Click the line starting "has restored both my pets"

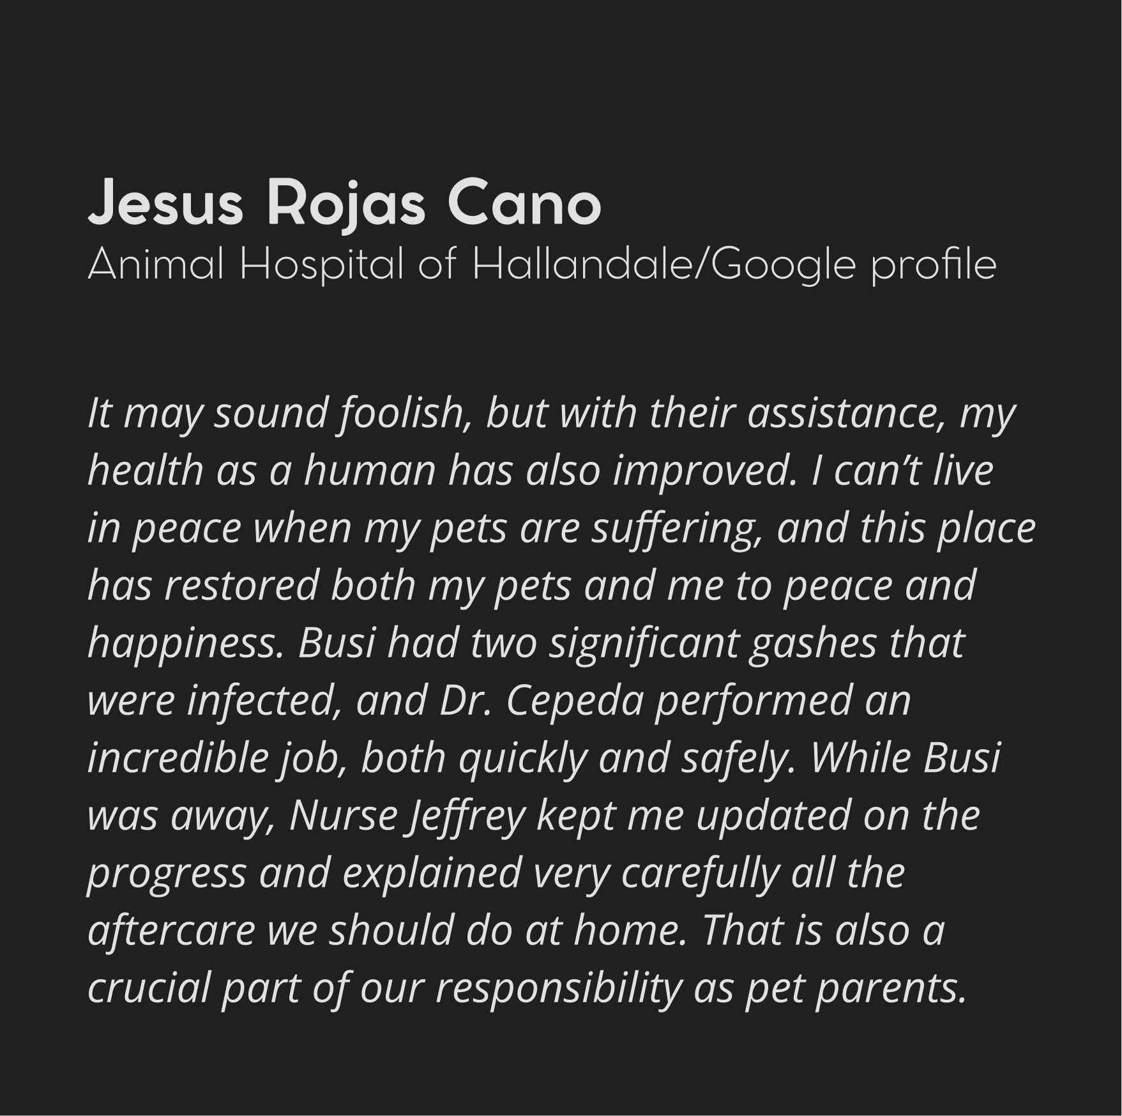pos(531,585)
